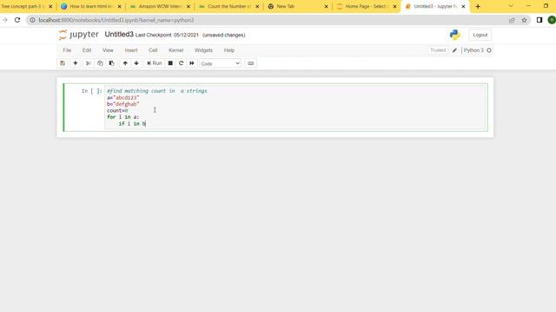Click the count=0 code line
556x312 pixels.
(117, 110)
